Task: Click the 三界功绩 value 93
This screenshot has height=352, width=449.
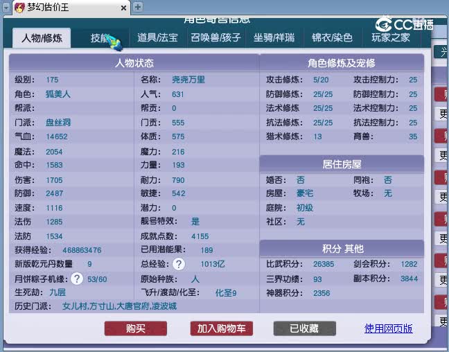Action: tap(317, 279)
